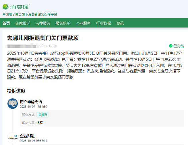The width and height of the screenshot is (188, 145).
Task: Click the Qunar.com company avatar
Action: tap(13, 138)
